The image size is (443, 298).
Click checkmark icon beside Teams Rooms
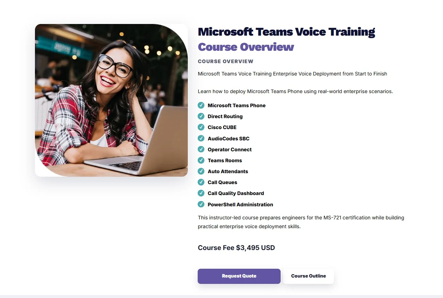coord(201,160)
